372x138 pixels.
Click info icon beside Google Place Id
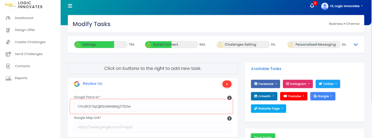coord(229,98)
